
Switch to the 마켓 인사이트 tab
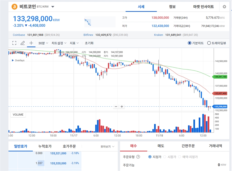pyautogui.click(x=203, y=7)
